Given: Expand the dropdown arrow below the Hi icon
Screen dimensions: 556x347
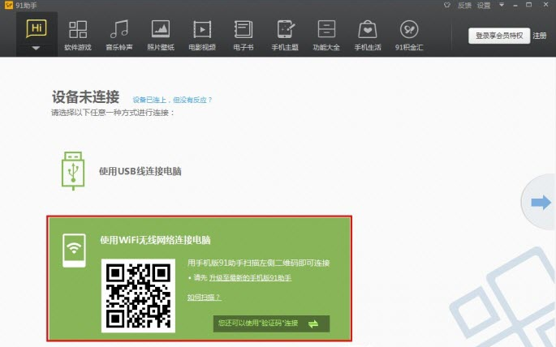Looking at the screenshot, I should (x=36, y=48).
